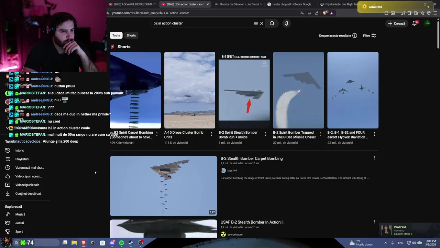Open Sport under Explorează
Image resolution: width=440 pixels, height=248 pixels.
(19, 231)
